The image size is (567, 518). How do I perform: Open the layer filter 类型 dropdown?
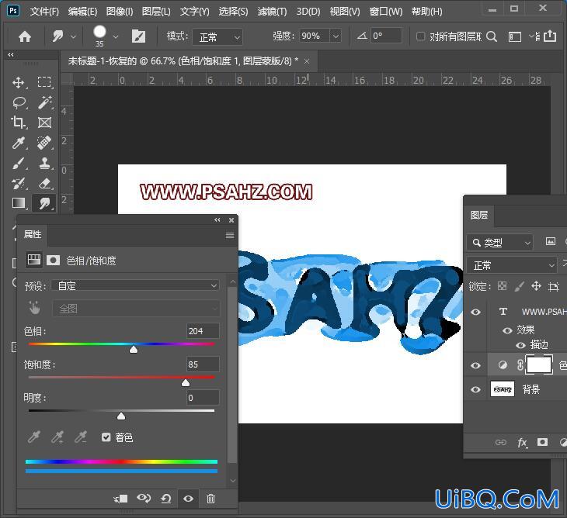500,243
